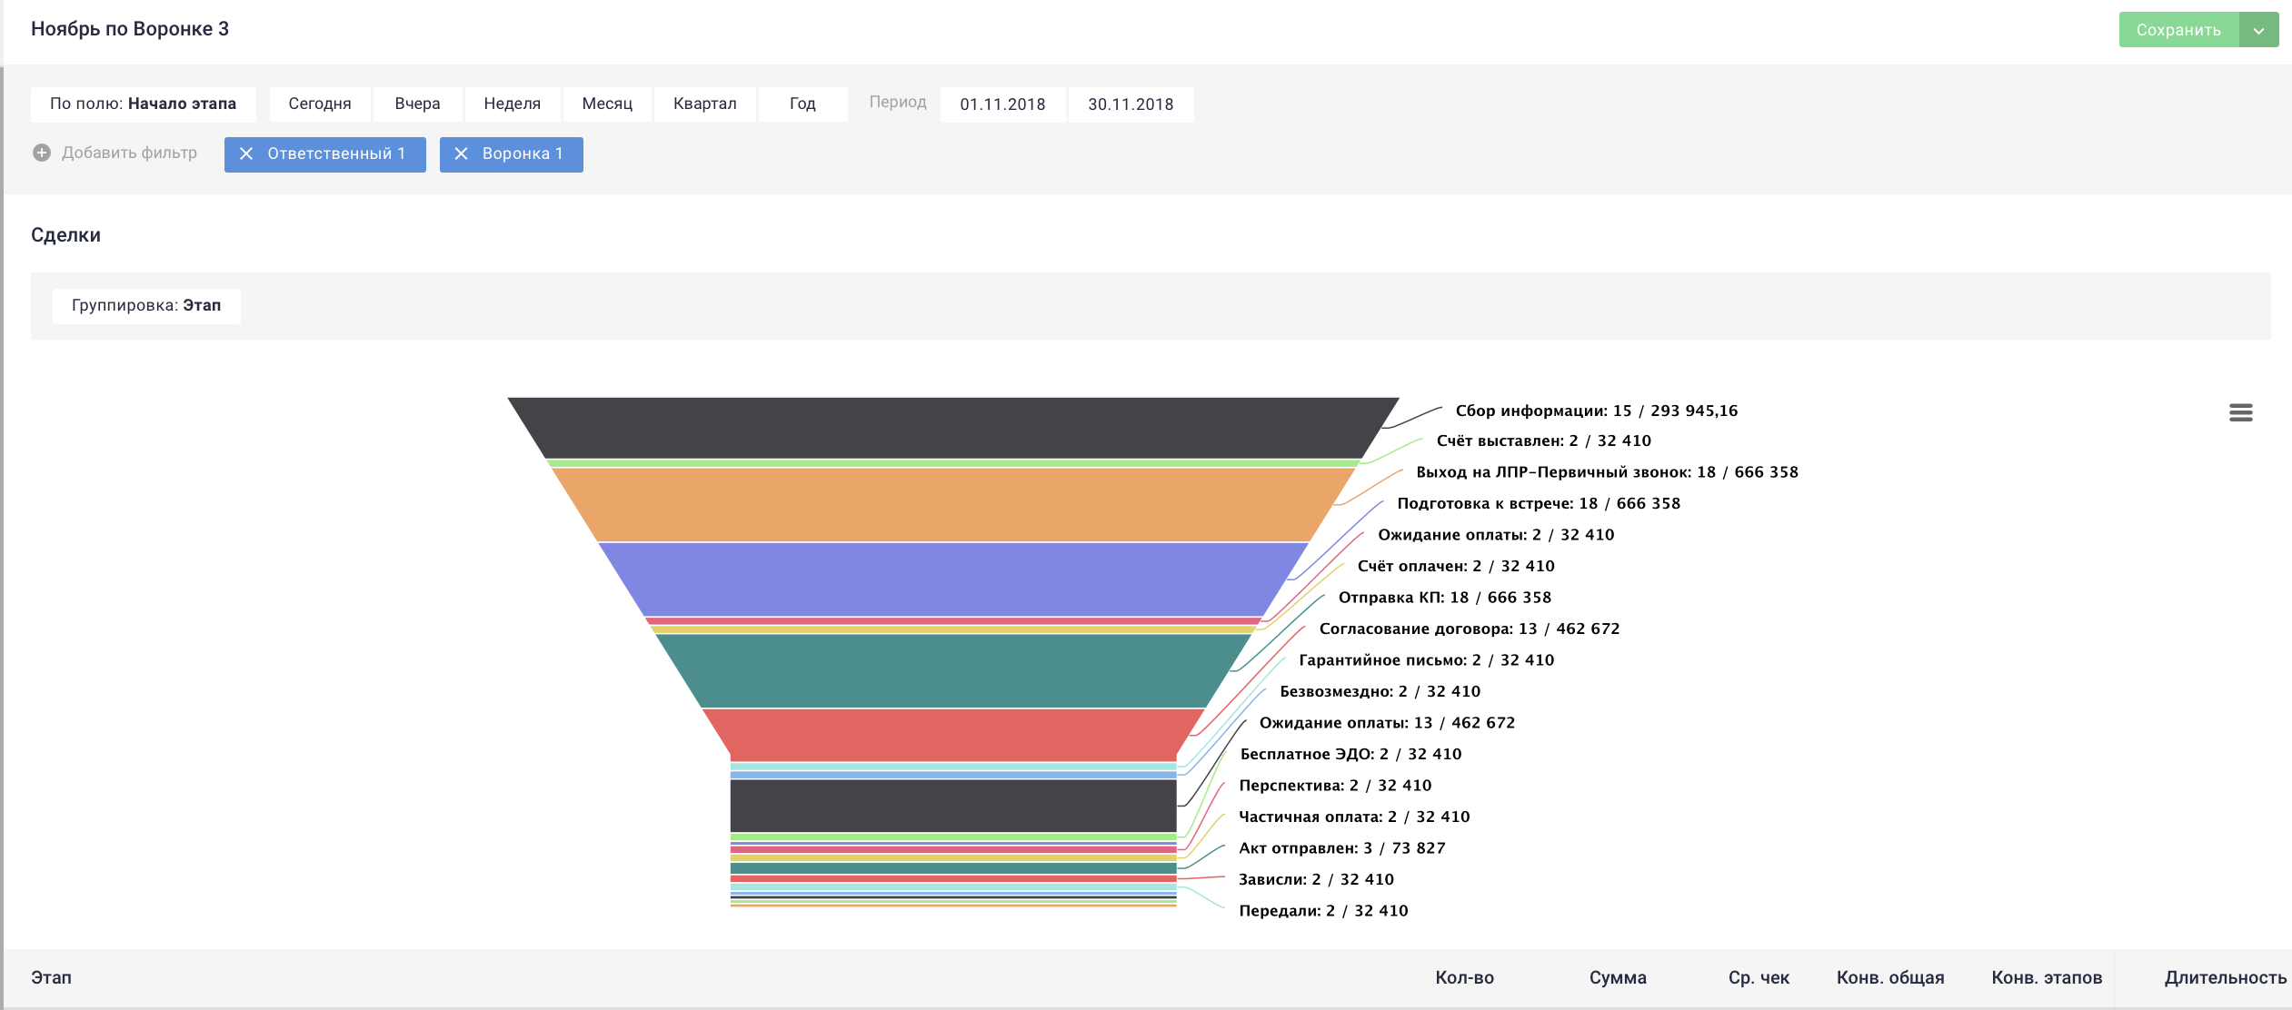This screenshot has height=1010, width=2292.
Task: Edit the start date 01.11.2018 field
Action: (x=1002, y=104)
